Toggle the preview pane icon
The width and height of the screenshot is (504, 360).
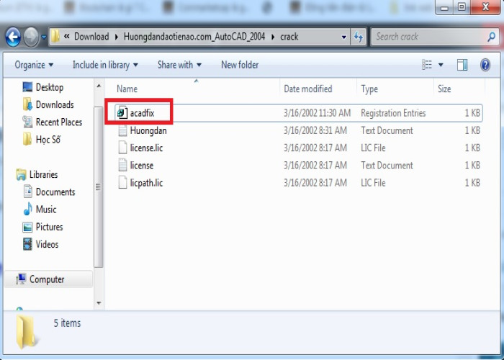(462, 65)
